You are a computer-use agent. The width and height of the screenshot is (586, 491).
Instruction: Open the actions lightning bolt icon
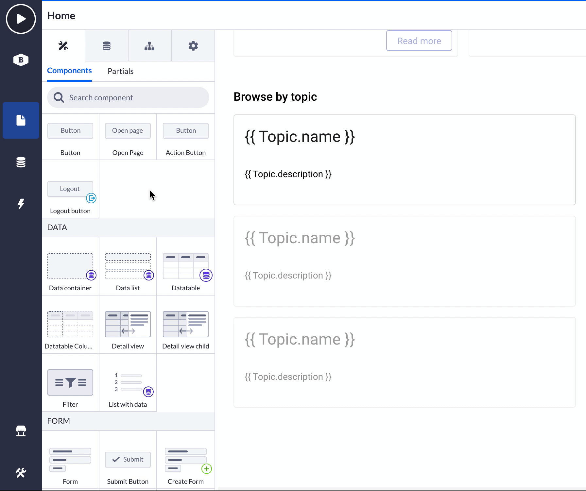coord(21,204)
